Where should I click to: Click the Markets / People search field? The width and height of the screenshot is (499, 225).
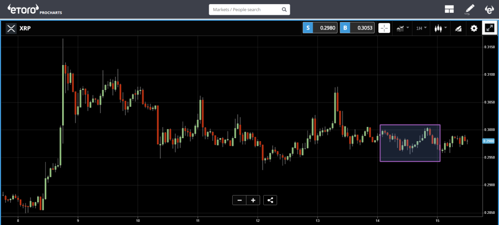(244, 10)
